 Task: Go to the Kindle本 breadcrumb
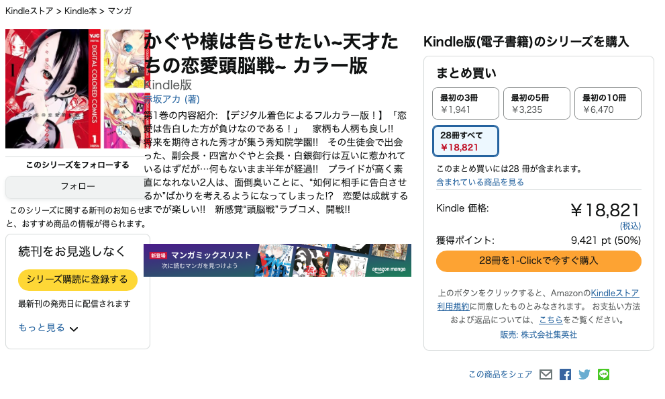pyautogui.click(x=80, y=11)
